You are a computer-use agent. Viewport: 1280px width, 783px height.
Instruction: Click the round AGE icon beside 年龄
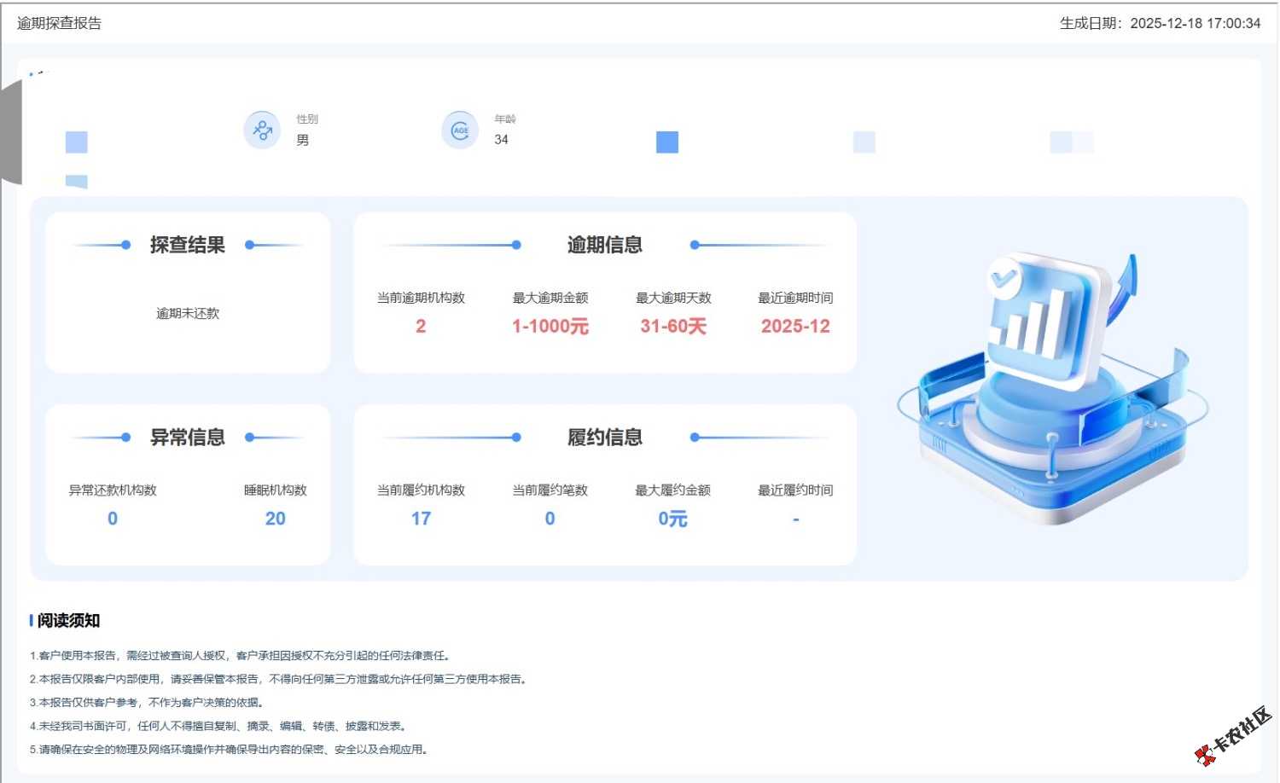tap(460, 130)
